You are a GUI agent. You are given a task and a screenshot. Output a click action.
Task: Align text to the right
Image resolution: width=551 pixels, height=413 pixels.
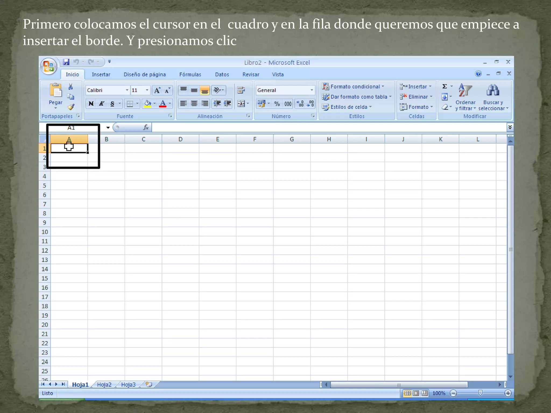click(205, 104)
